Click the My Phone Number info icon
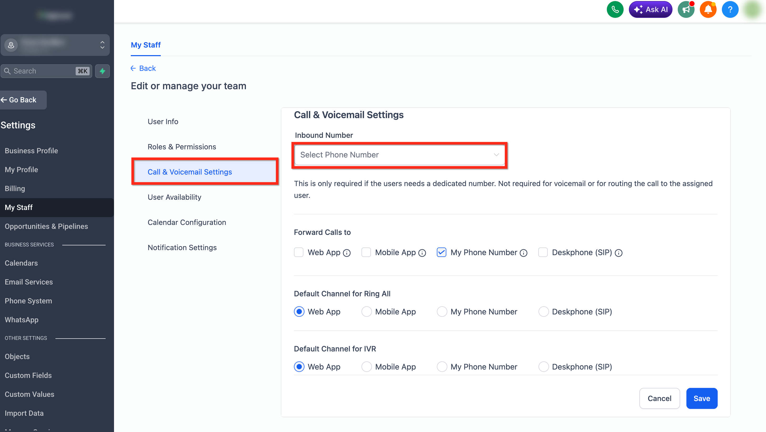The height and width of the screenshot is (432, 766). tap(524, 253)
